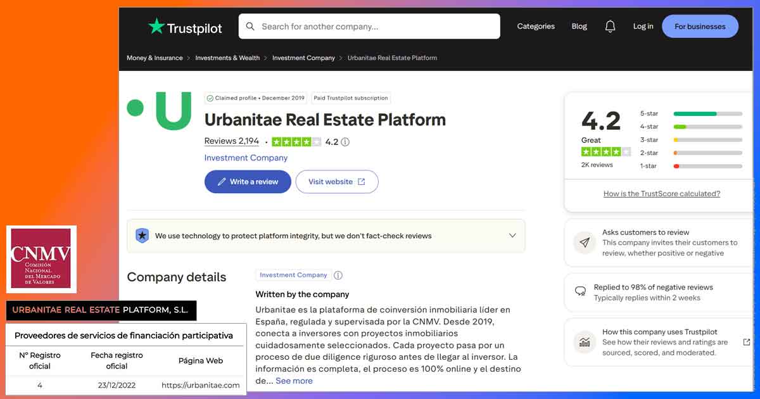Open the Investment Company breadcrumb
The image size is (760, 399).
(303, 58)
